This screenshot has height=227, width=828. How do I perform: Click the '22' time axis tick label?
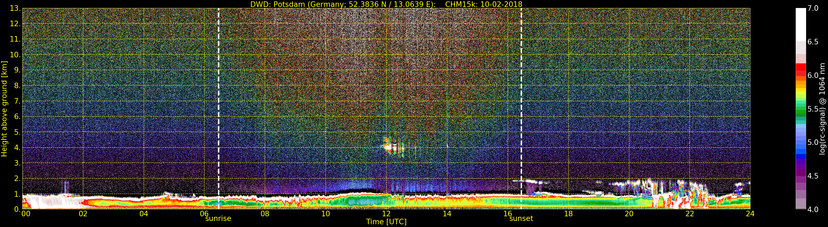coord(690,214)
